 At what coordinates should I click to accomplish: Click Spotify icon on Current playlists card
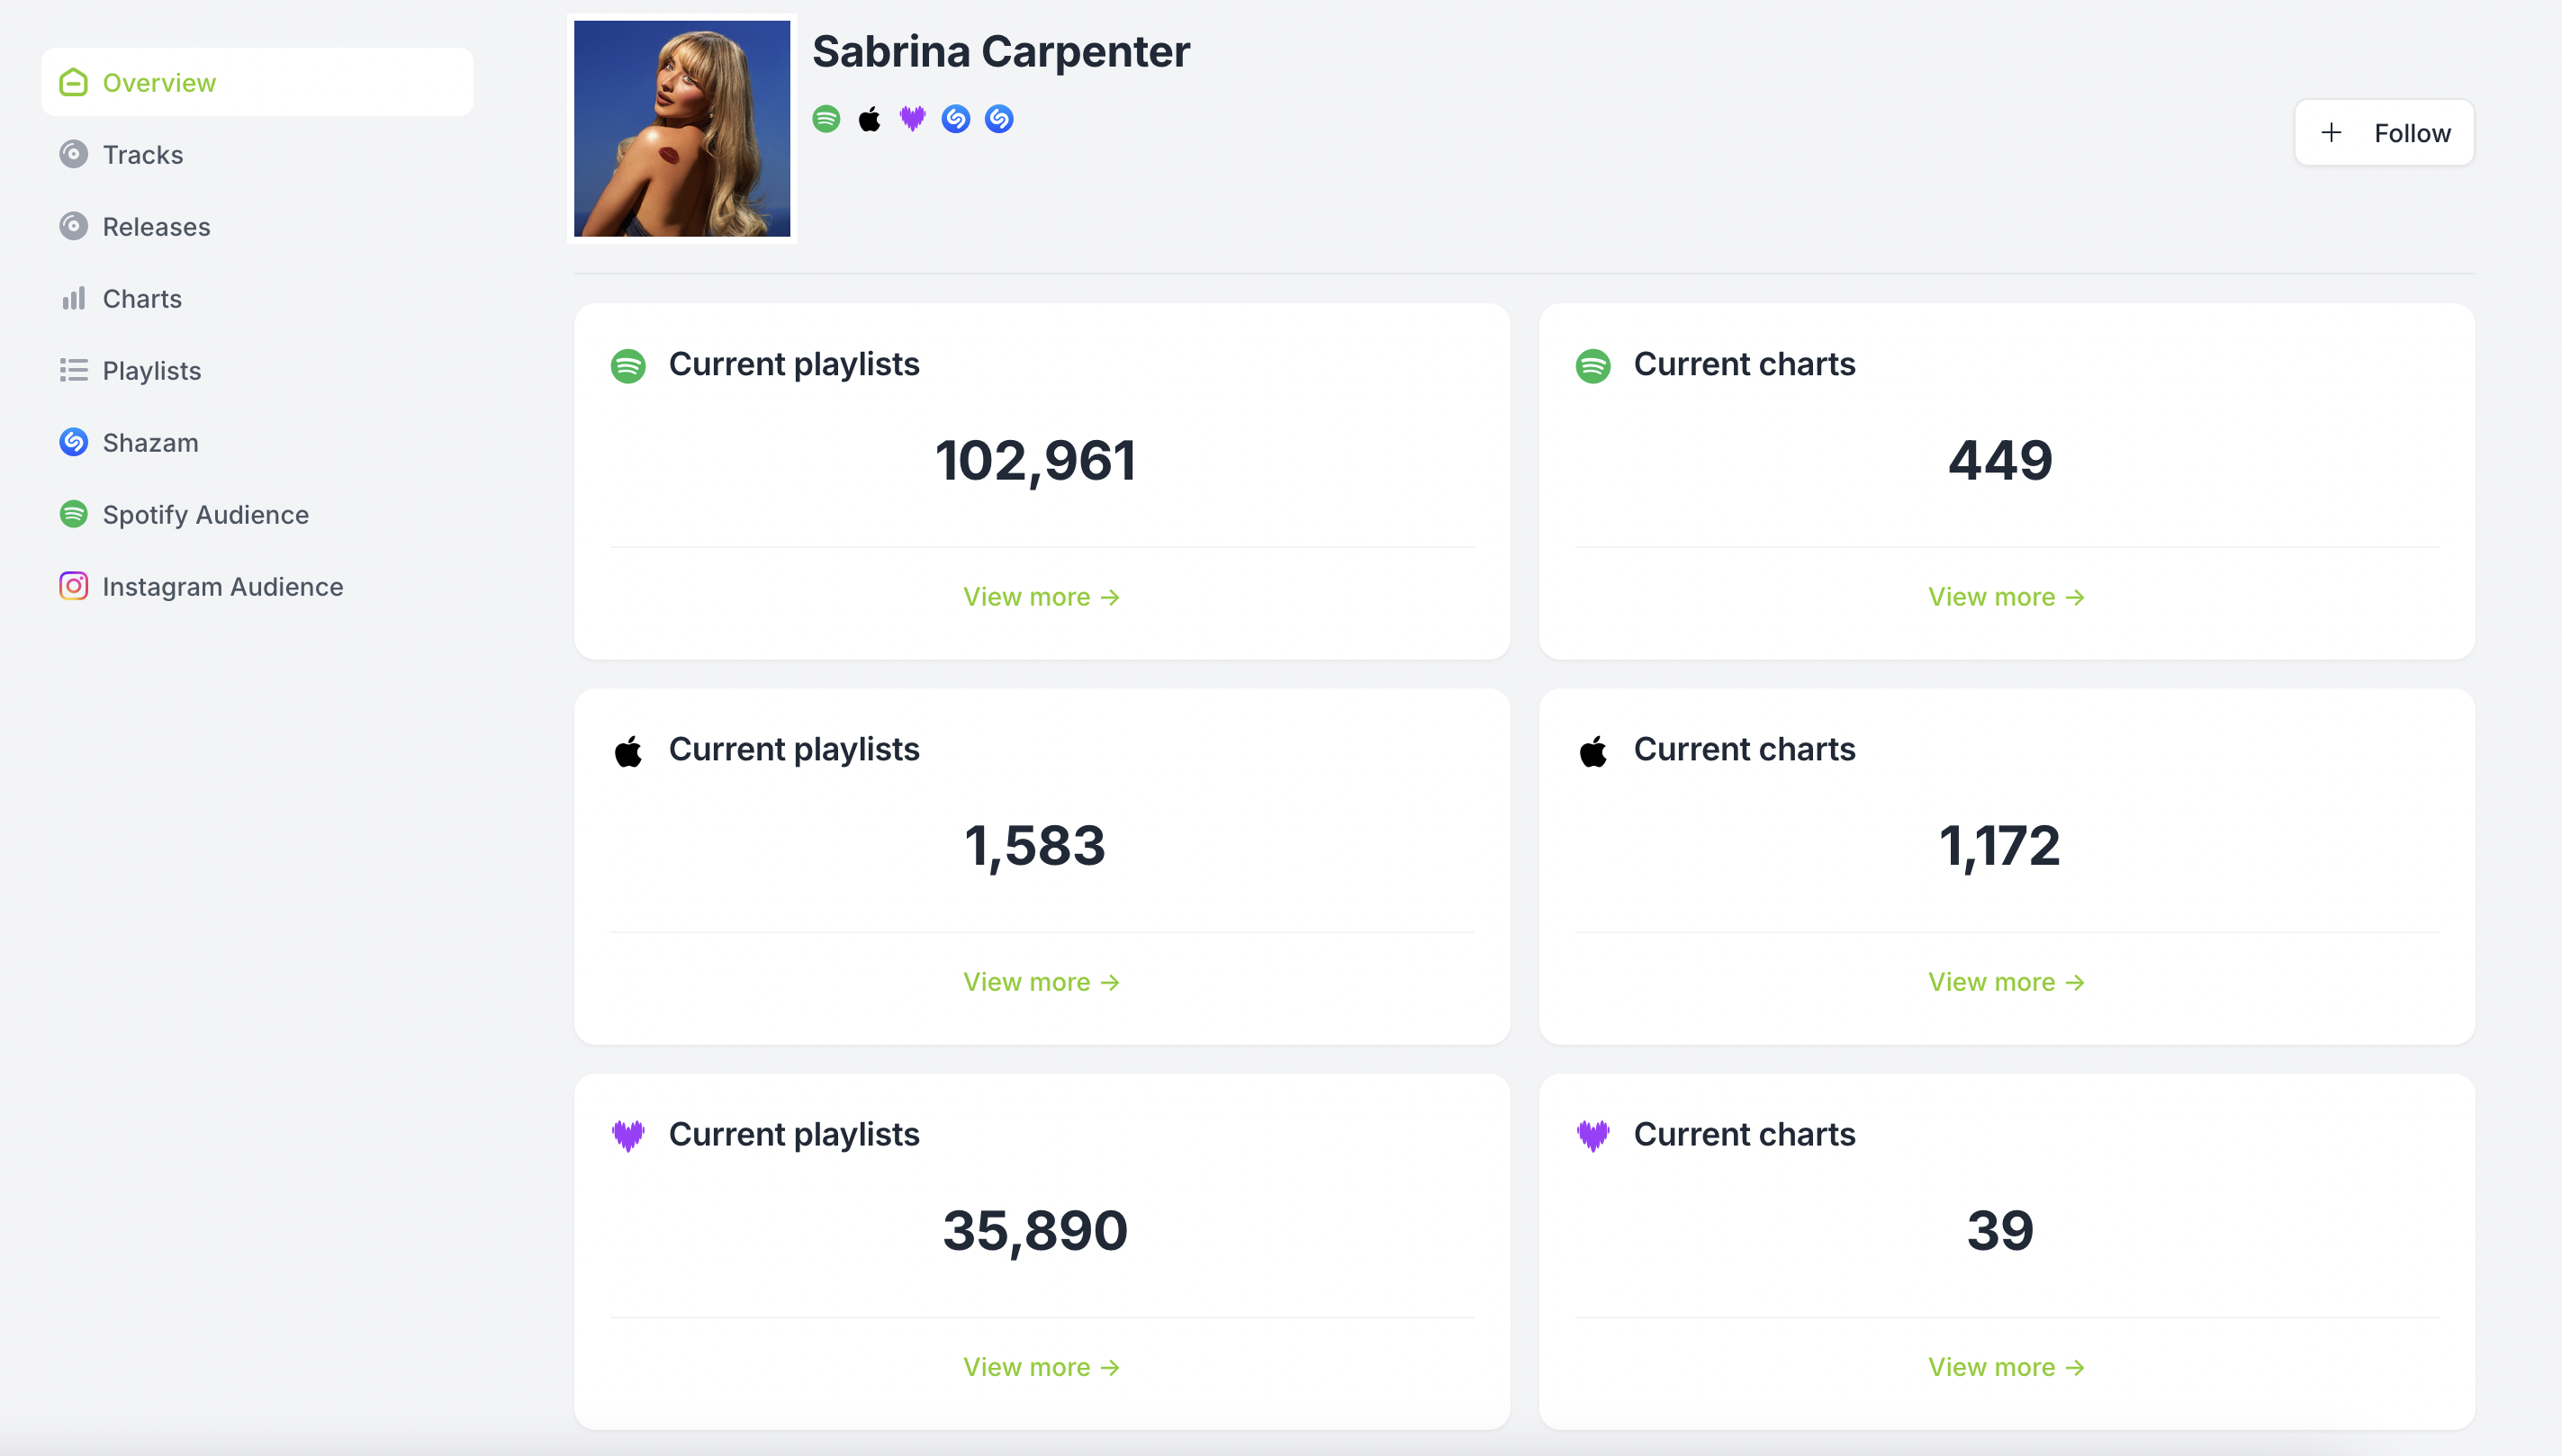point(628,366)
